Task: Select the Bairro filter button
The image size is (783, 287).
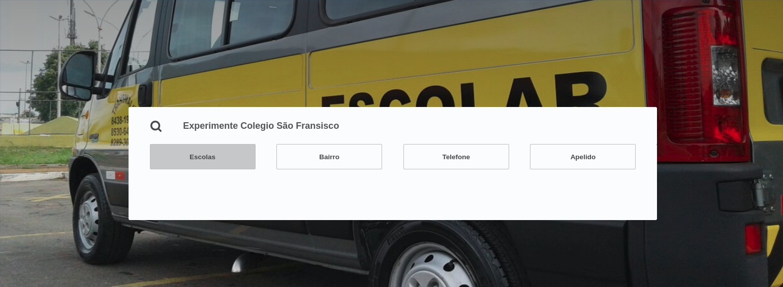Action: pos(329,157)
